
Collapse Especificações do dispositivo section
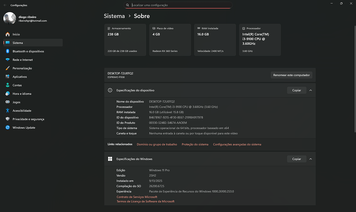click(x=310, y=90)
